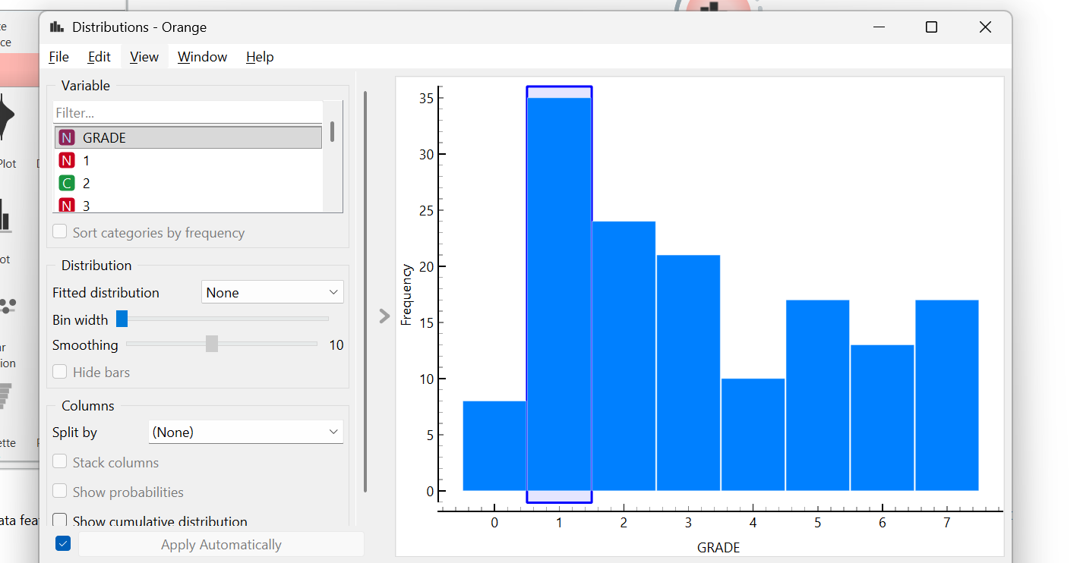This screenshot has width=1080, height=563.
Task: Close the Distributions window
Action: click(985, 27)
